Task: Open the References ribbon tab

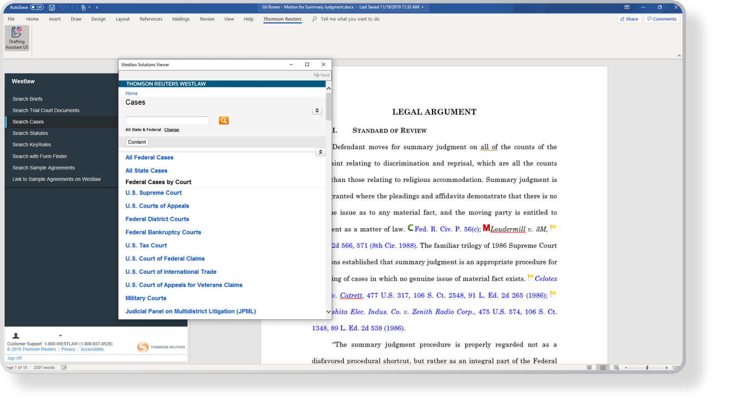Action: point(151,19)
